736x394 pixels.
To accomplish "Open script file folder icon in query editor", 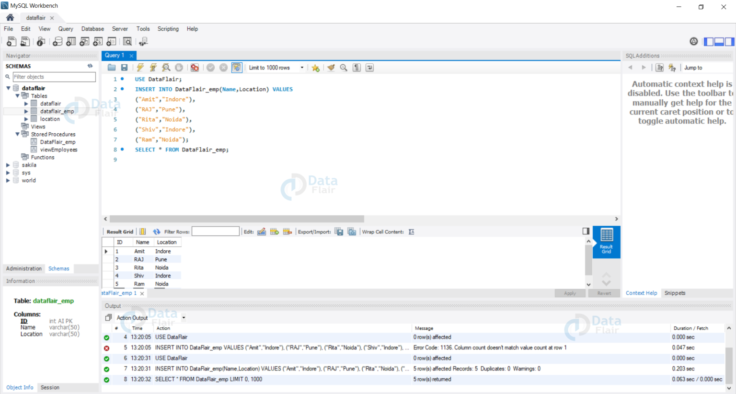I will click(112, 68).
